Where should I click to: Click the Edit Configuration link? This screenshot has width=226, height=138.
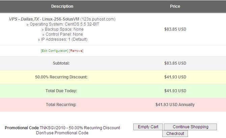[55, 51]
